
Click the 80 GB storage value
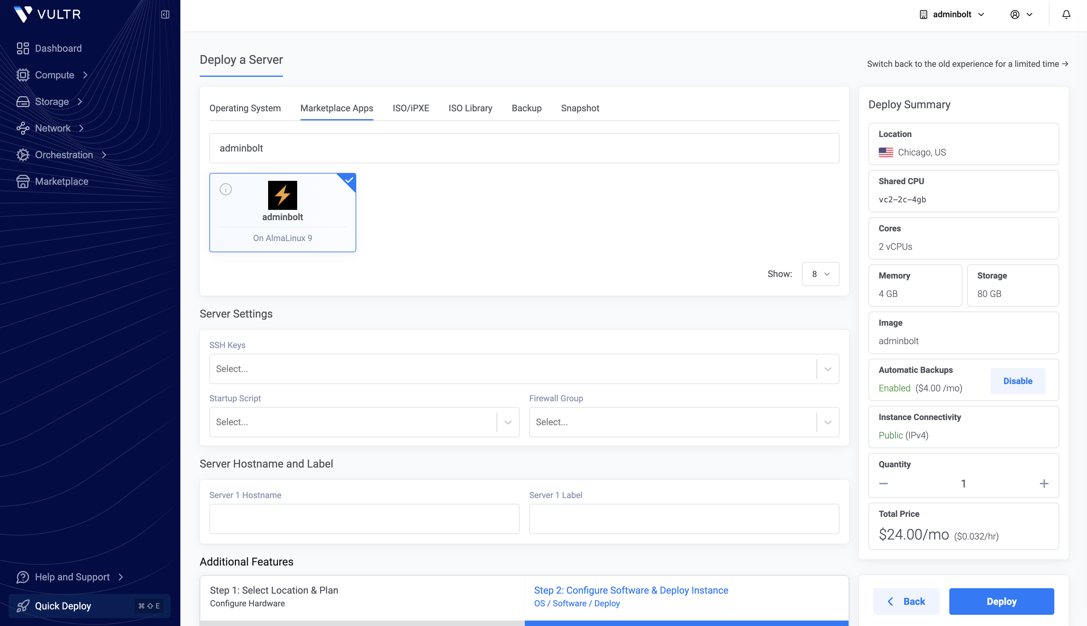[989, 294]
